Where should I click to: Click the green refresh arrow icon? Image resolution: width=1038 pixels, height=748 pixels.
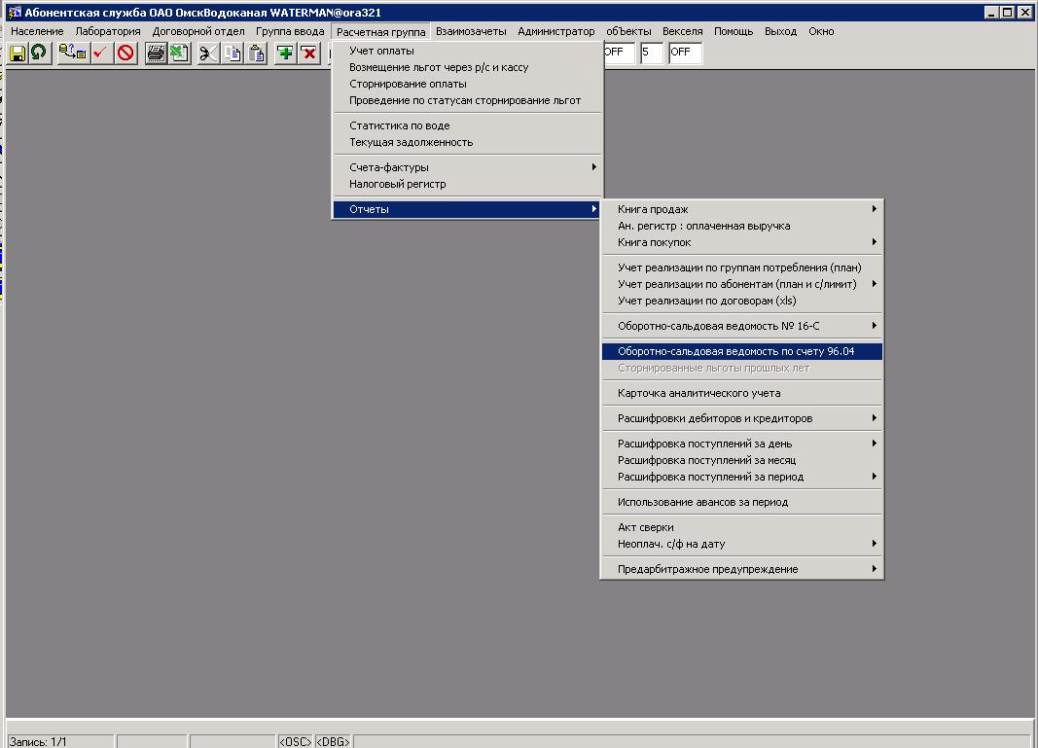click(39, 53)
